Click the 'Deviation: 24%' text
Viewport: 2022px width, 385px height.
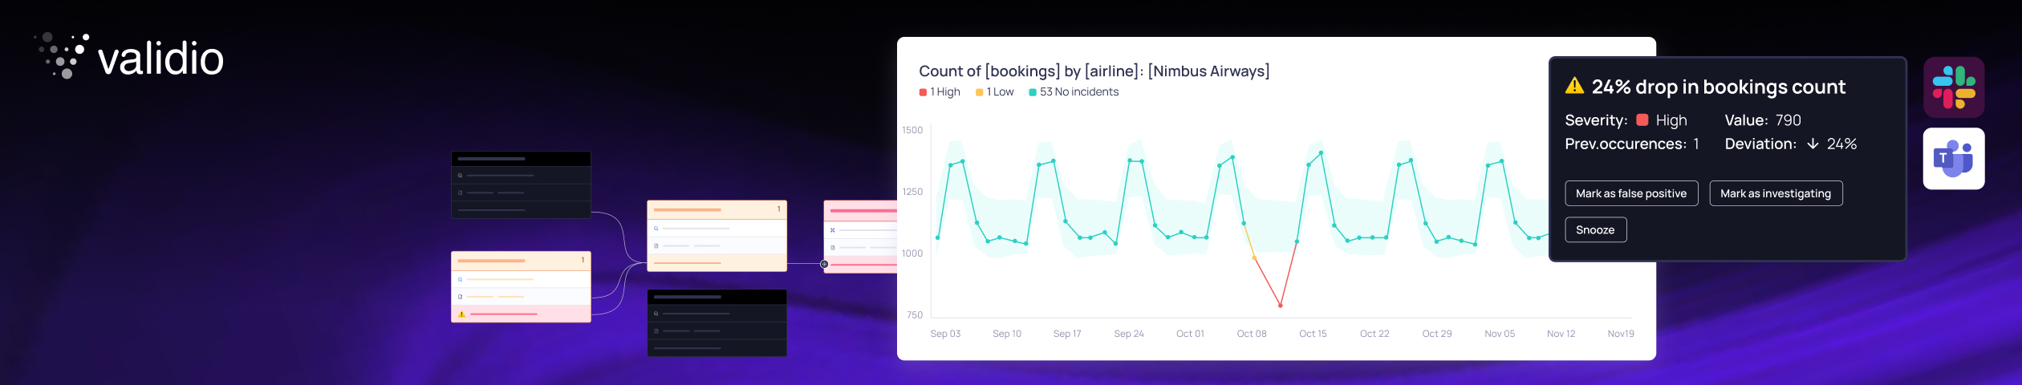[1791, 144]
